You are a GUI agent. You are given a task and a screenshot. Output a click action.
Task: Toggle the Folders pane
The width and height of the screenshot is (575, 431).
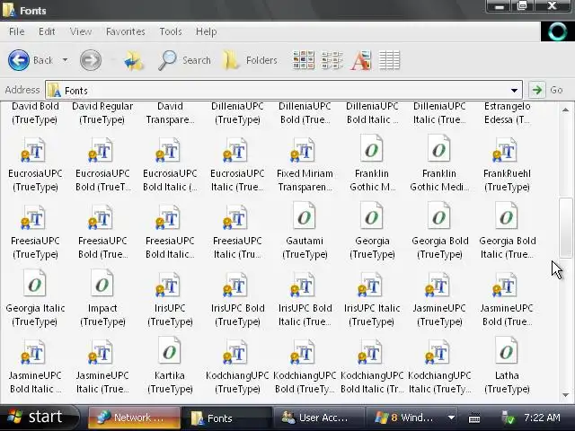(250, 60)
